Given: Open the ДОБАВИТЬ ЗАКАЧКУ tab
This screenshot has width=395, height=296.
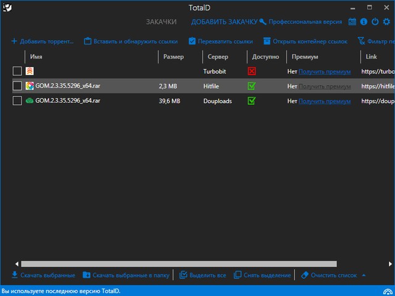Looking at the screenshot, I should 224,22.
